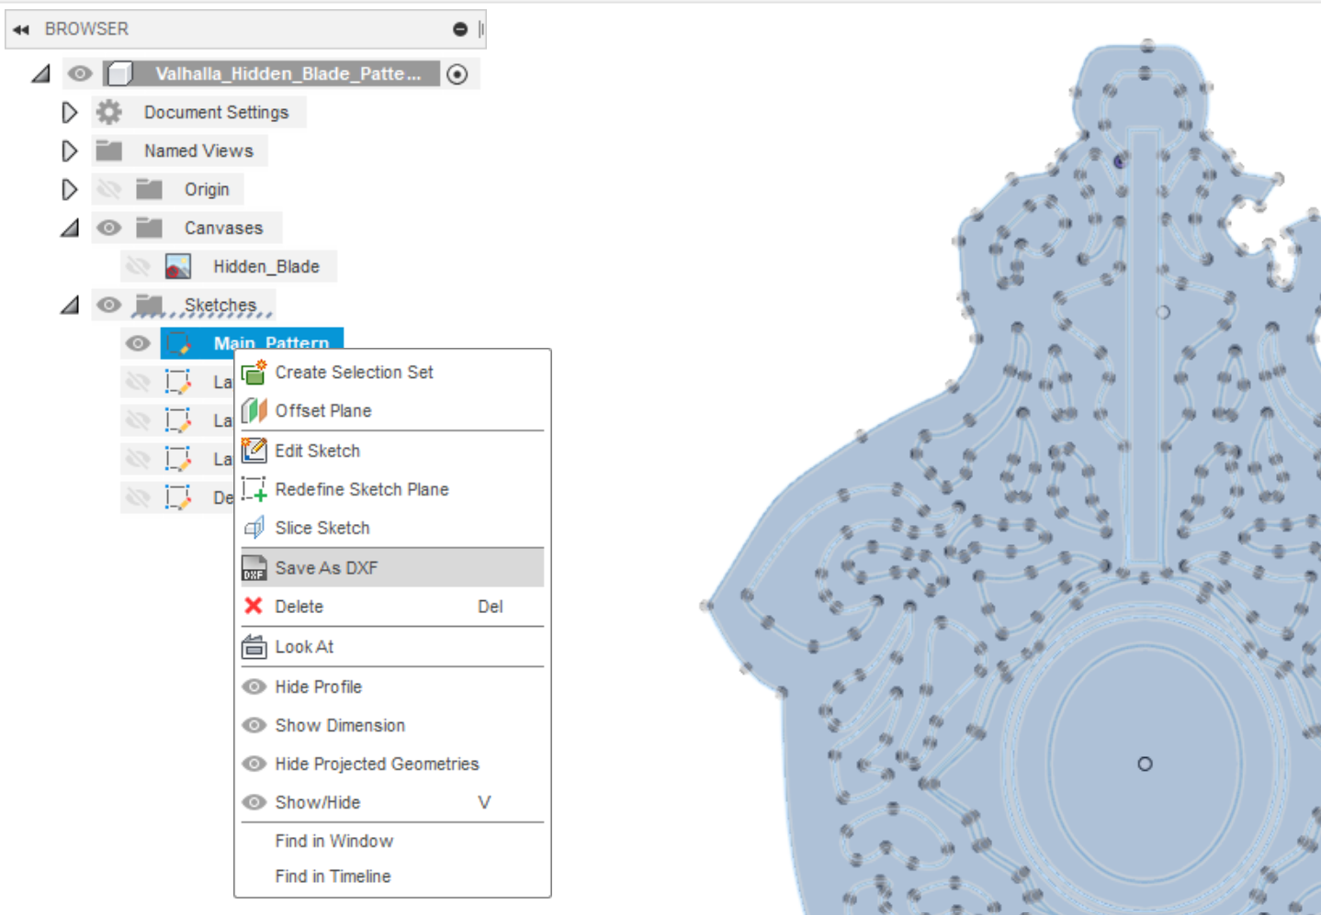1321x915 pixels.
Task: Click the DXF file icon
Action: point(254,568)
